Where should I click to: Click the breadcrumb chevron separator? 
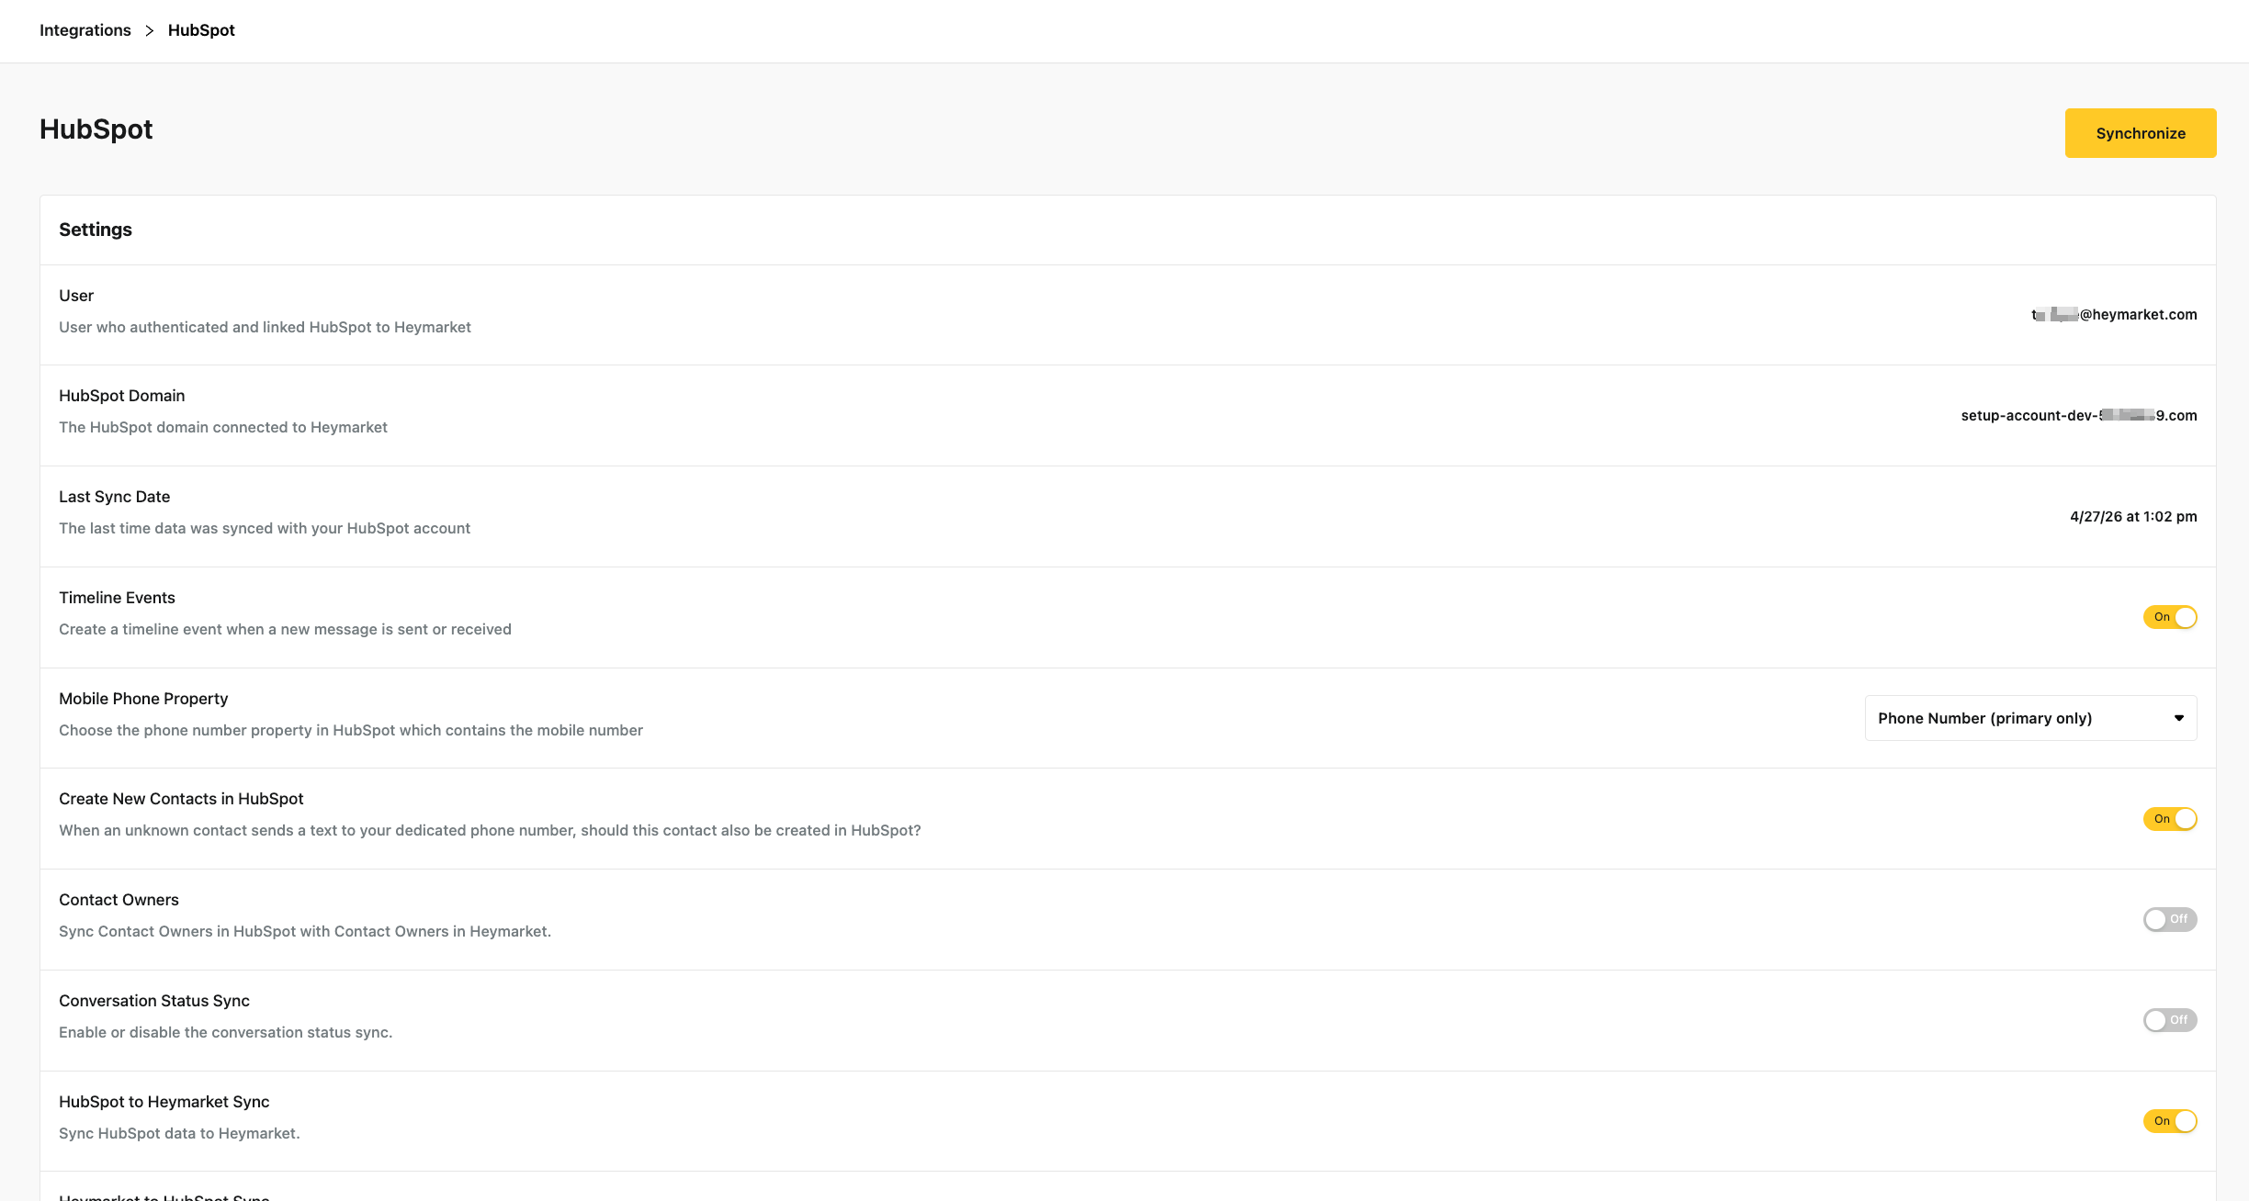point(149,30)
